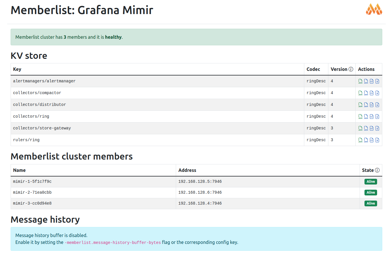Click Alive badge for mimir-1-5f1c7f9c
This screenshot has width=388, height=264.
(371, 182)
